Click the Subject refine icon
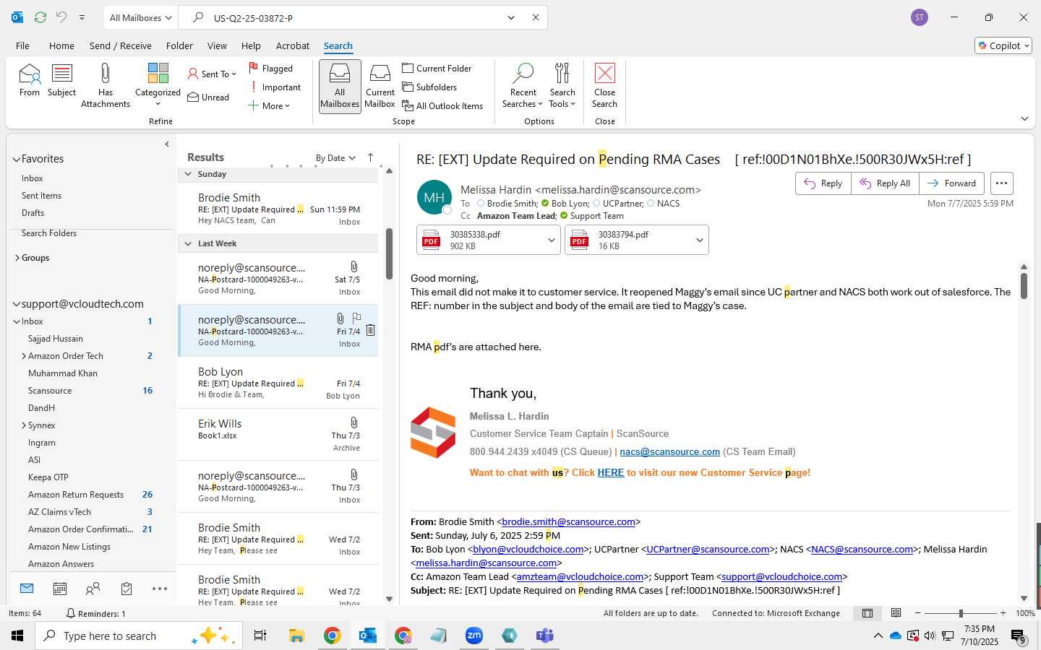This screenshot has width=1041, height=650. 61,79
